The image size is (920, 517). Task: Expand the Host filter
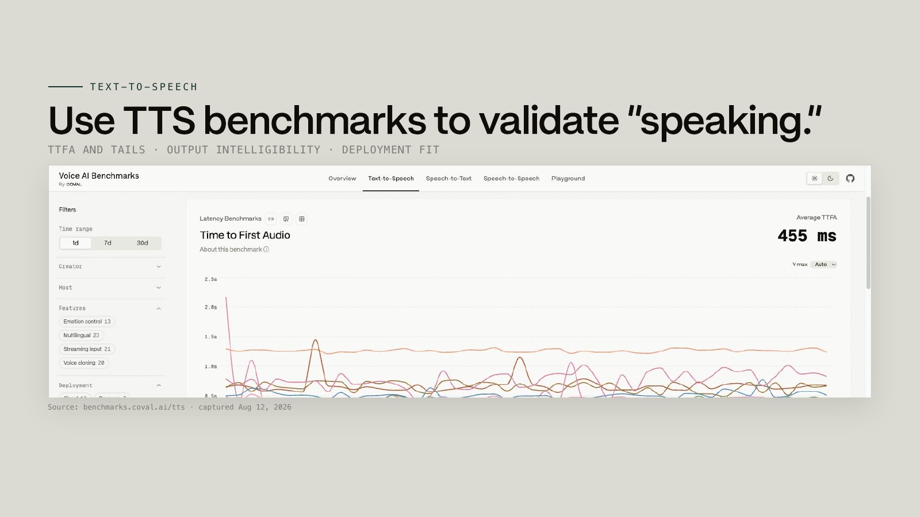(110, 288)
